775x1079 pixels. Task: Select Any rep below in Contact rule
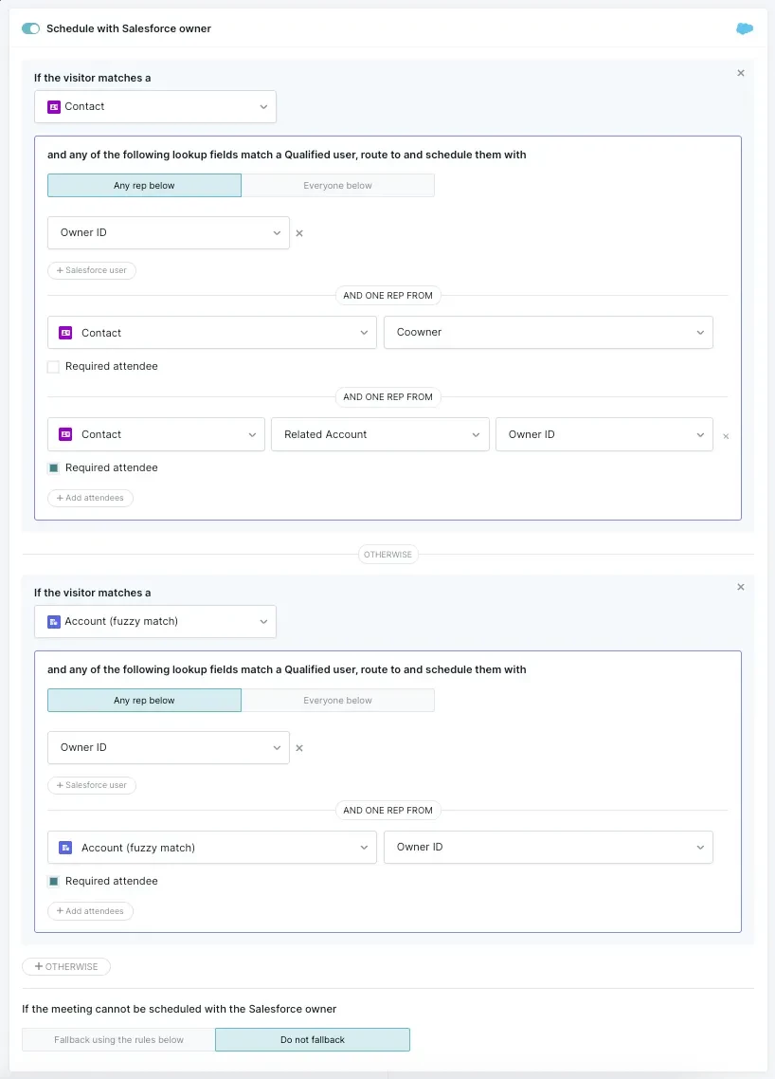pos(144,185)
